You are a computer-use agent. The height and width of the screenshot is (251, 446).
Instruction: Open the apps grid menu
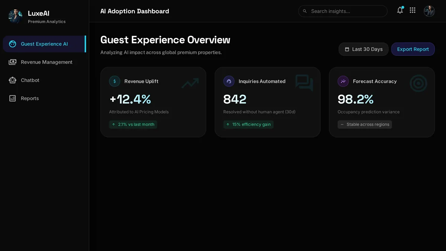pyautogui.click(x=413, y=10)
